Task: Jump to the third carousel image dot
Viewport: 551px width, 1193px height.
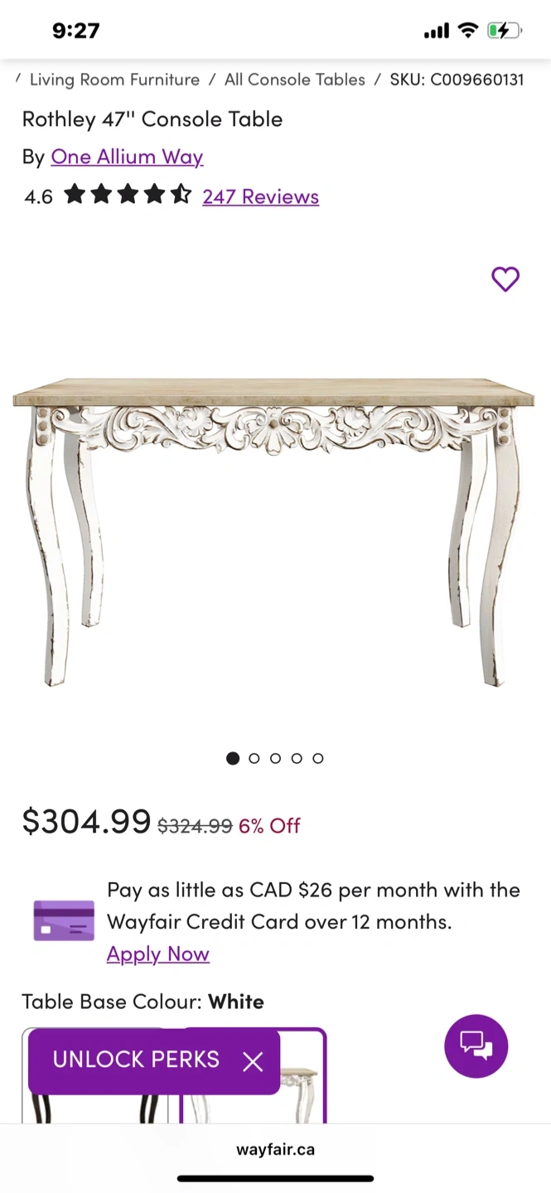Action: point(275,758)
